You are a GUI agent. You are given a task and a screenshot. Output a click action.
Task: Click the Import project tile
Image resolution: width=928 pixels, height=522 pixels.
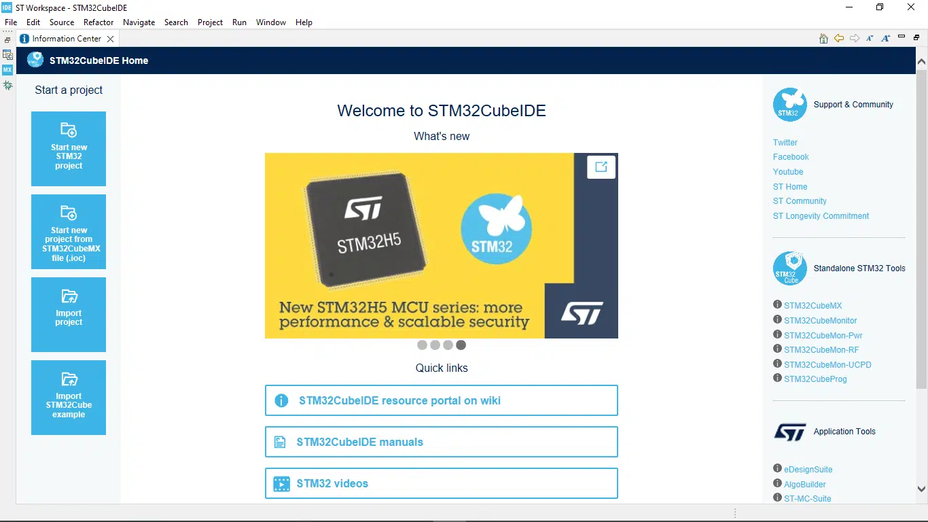(69, 315)
